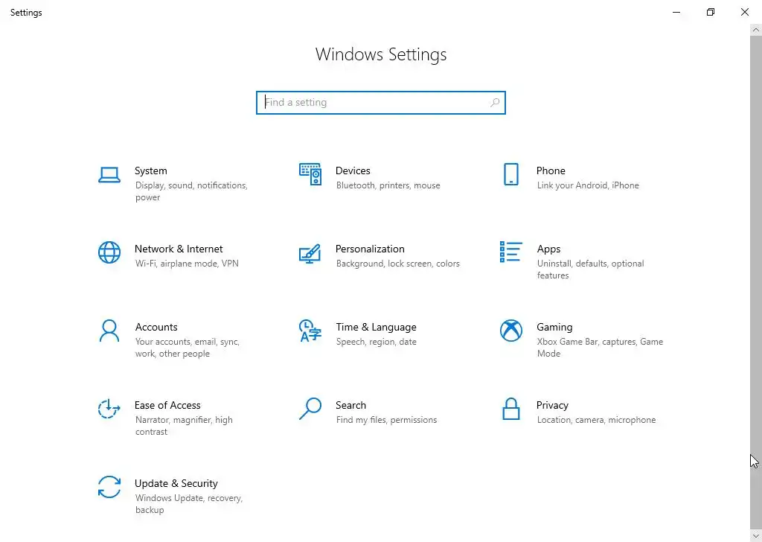
Task: Click the Phone category title
Action: [x=551, y=170]
